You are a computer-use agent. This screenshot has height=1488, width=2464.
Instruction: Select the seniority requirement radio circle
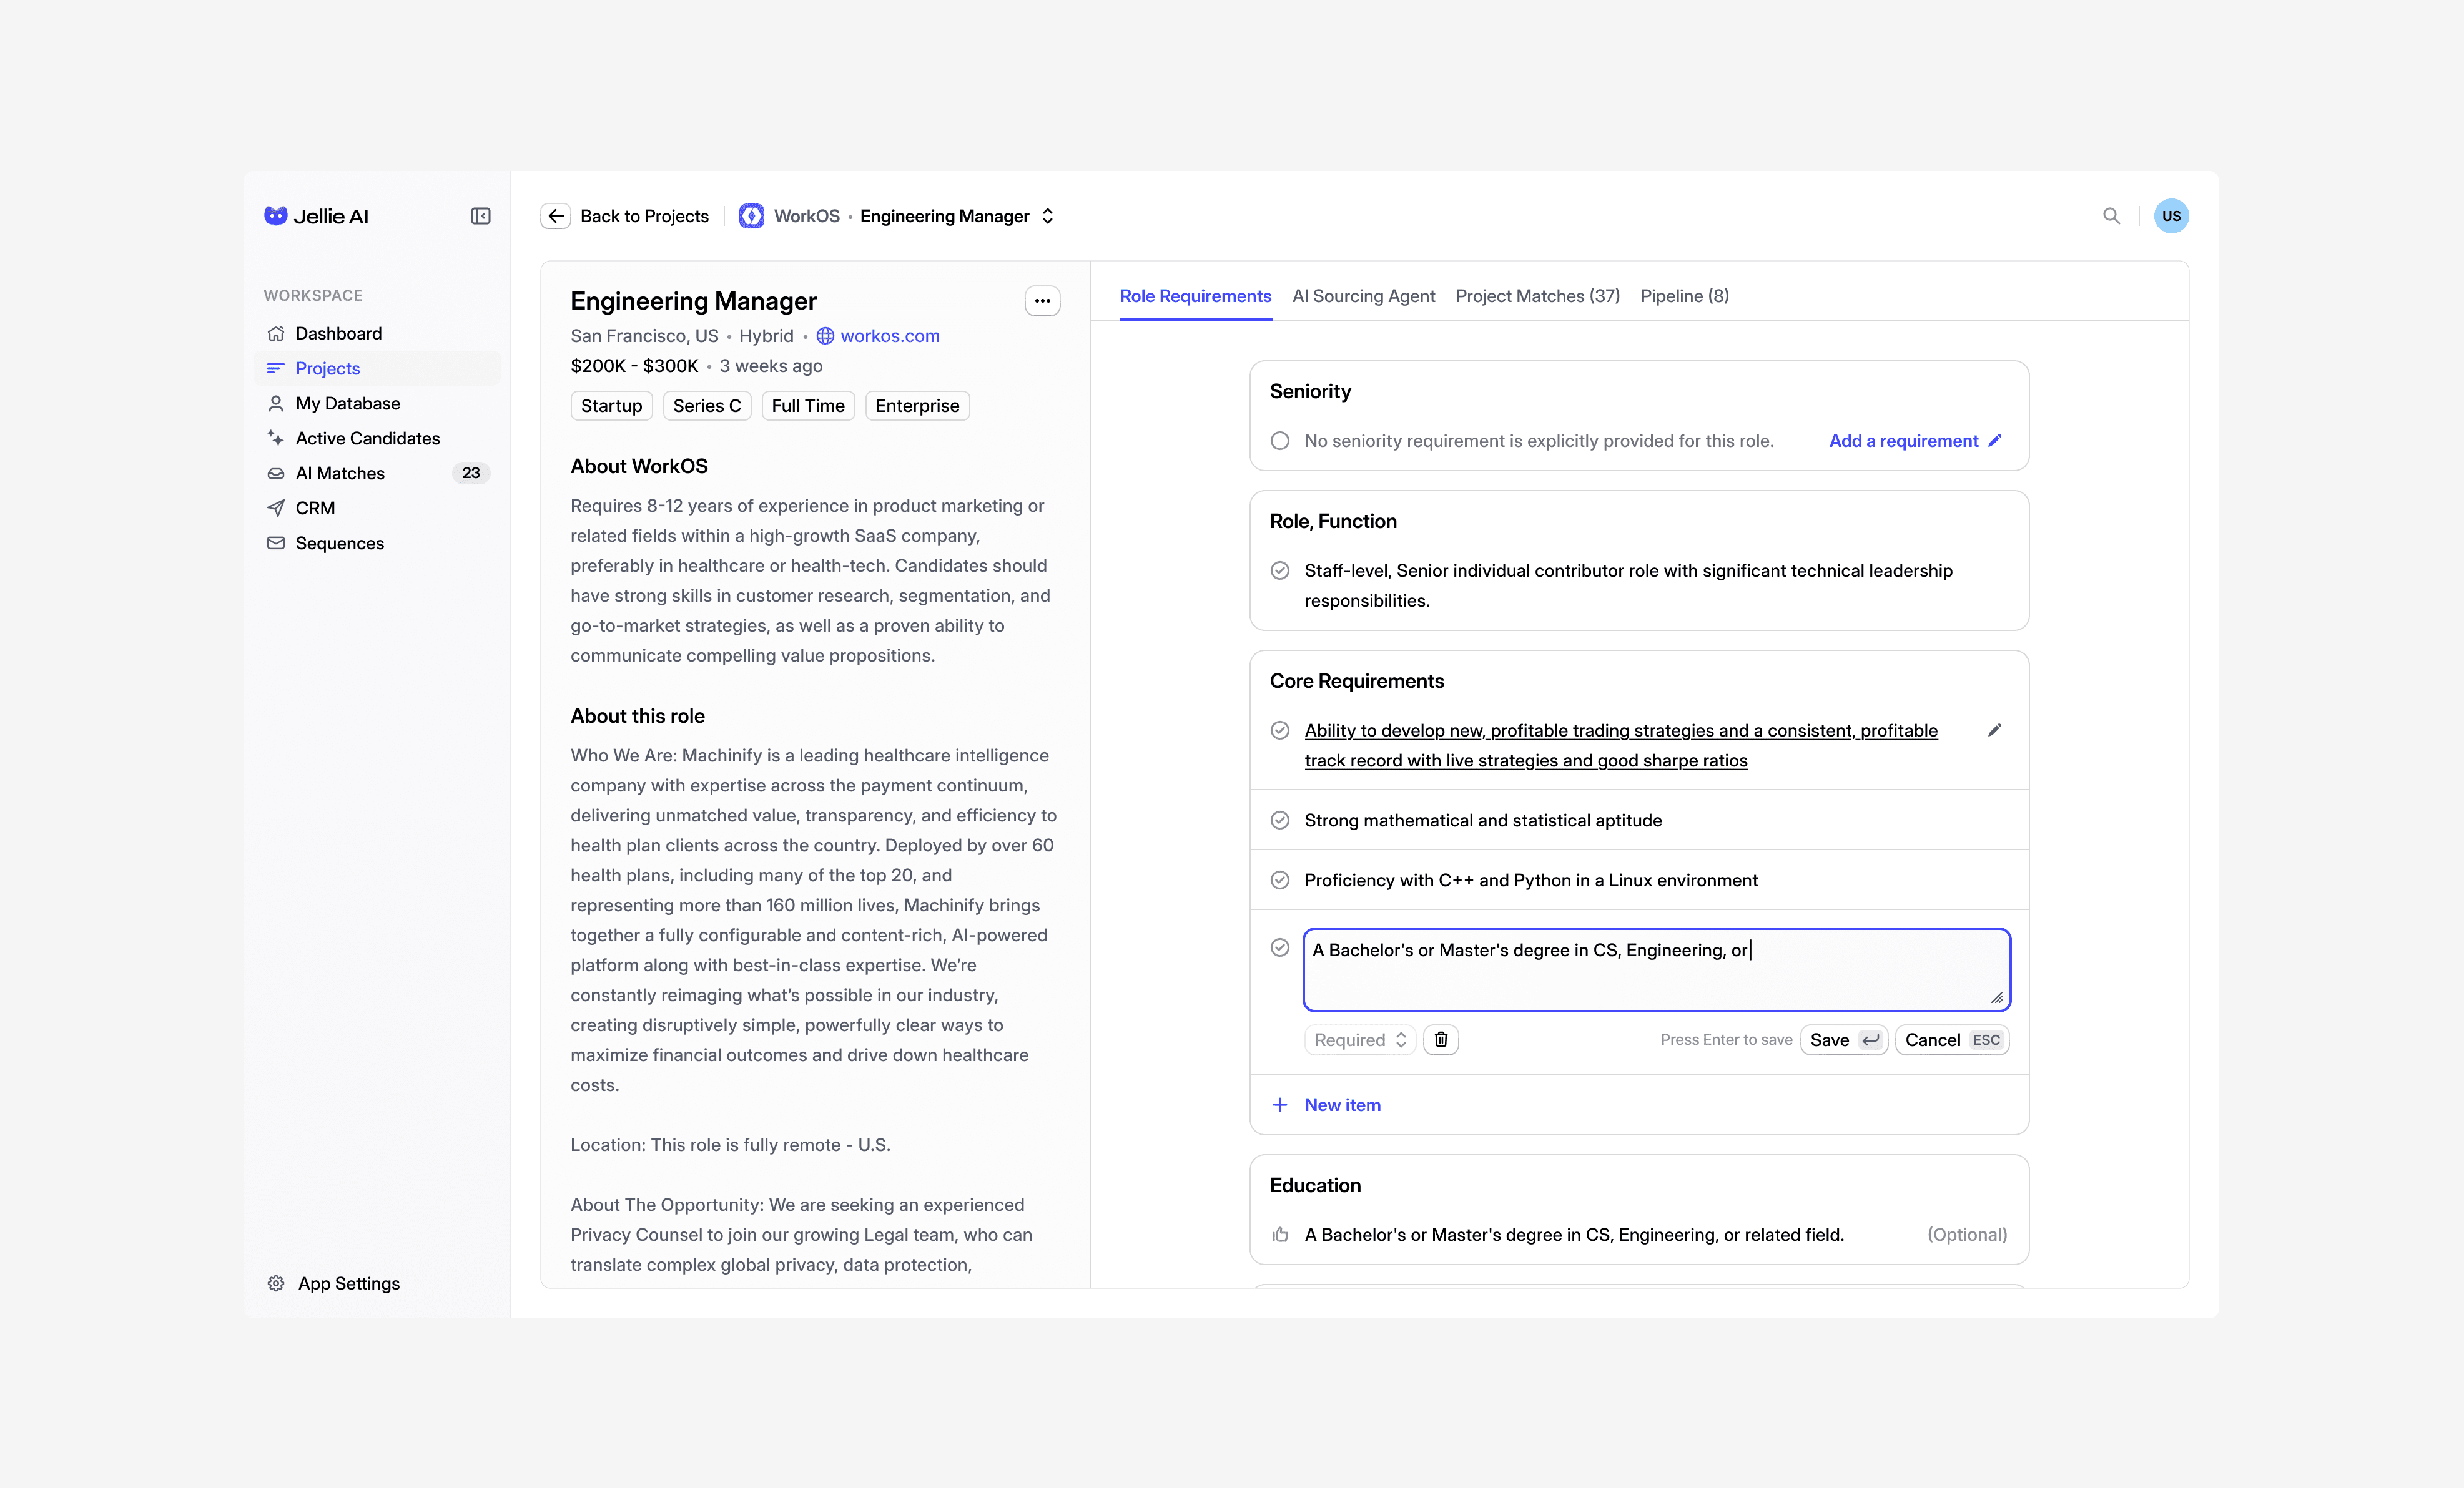[x=1279, y=441]
